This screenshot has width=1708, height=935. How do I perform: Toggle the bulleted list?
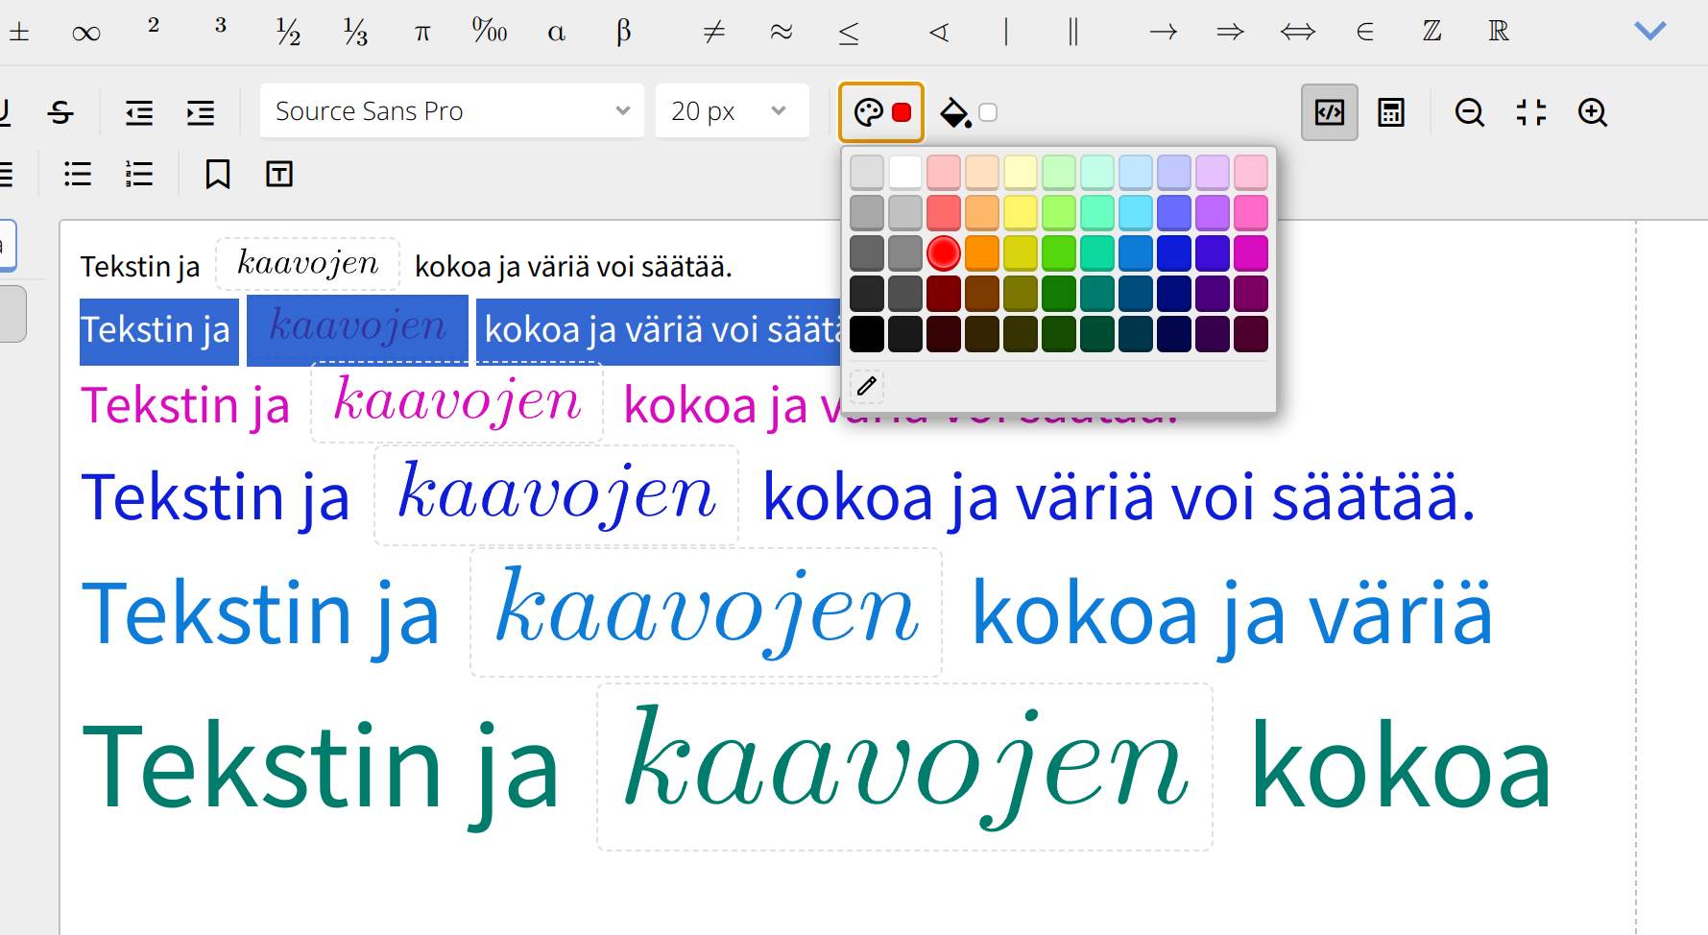(x=78, y=174)
